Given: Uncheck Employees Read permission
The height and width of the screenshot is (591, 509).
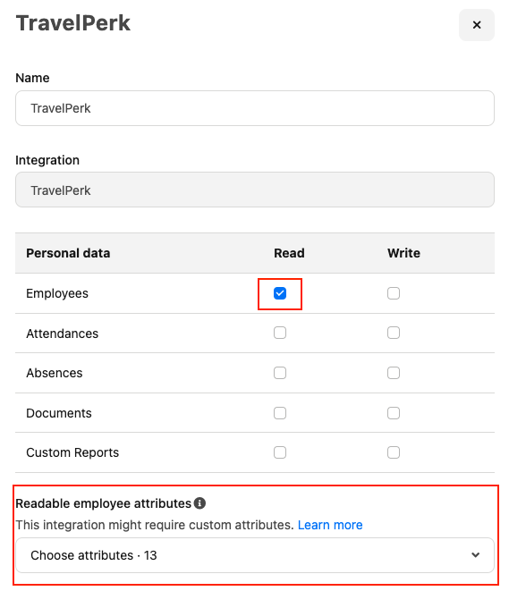Looking at the screenshot, I should point(280,293).
